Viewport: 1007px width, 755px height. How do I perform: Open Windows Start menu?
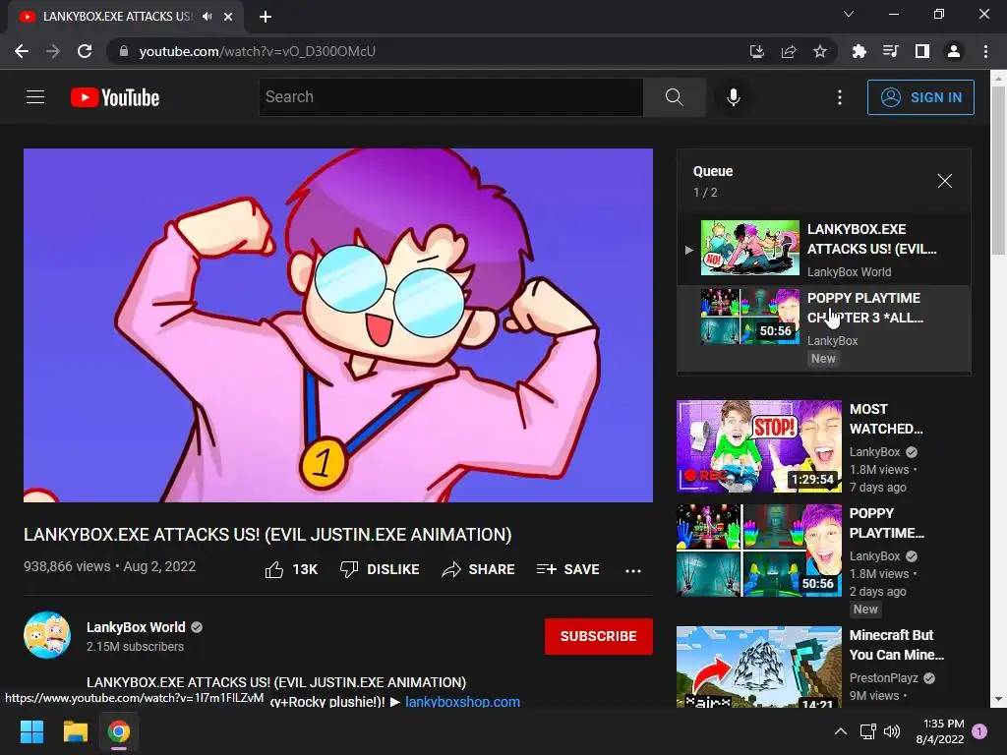point(32,731)
